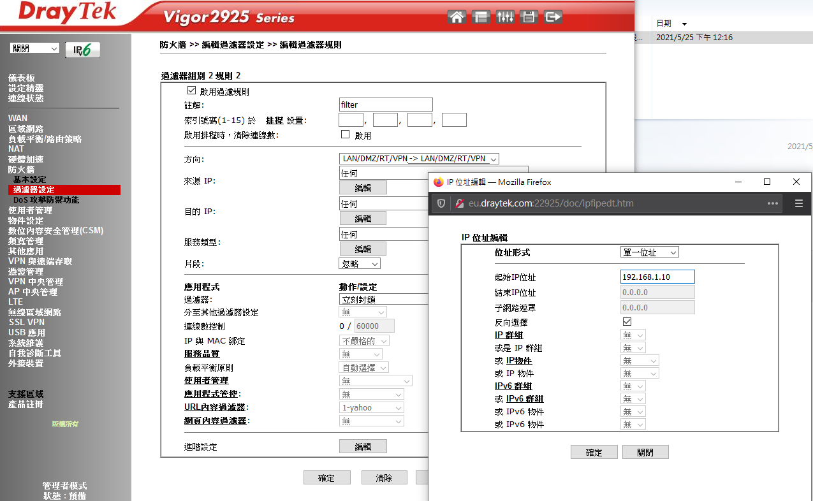The height and width of the screenshot is (501, 813).
Task: Click the logout arrow icon in header
Action: pyautogui.click(x=553, y=17)
